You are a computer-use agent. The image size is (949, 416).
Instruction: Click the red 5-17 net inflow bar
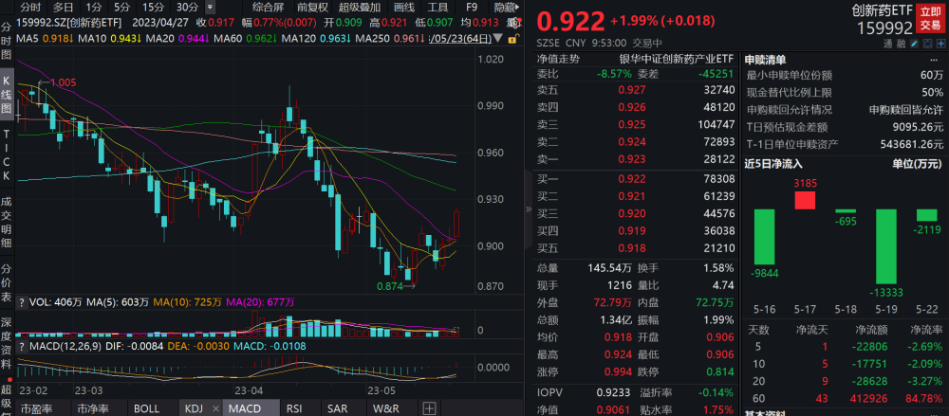click(805, 200)
